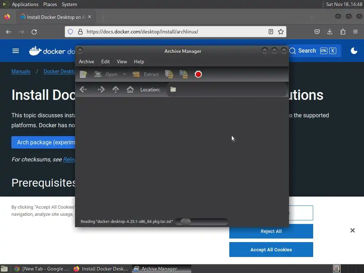Image resolution: width=364 pixels, height=273 pixels.
Task: Open an archive with the Open button
Action: (106, 74)
